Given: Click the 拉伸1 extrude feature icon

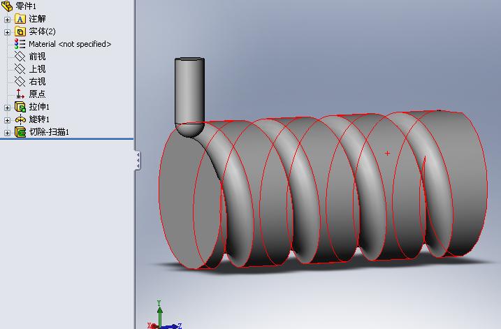Looking at the screenshot, I should coord(20,107).
